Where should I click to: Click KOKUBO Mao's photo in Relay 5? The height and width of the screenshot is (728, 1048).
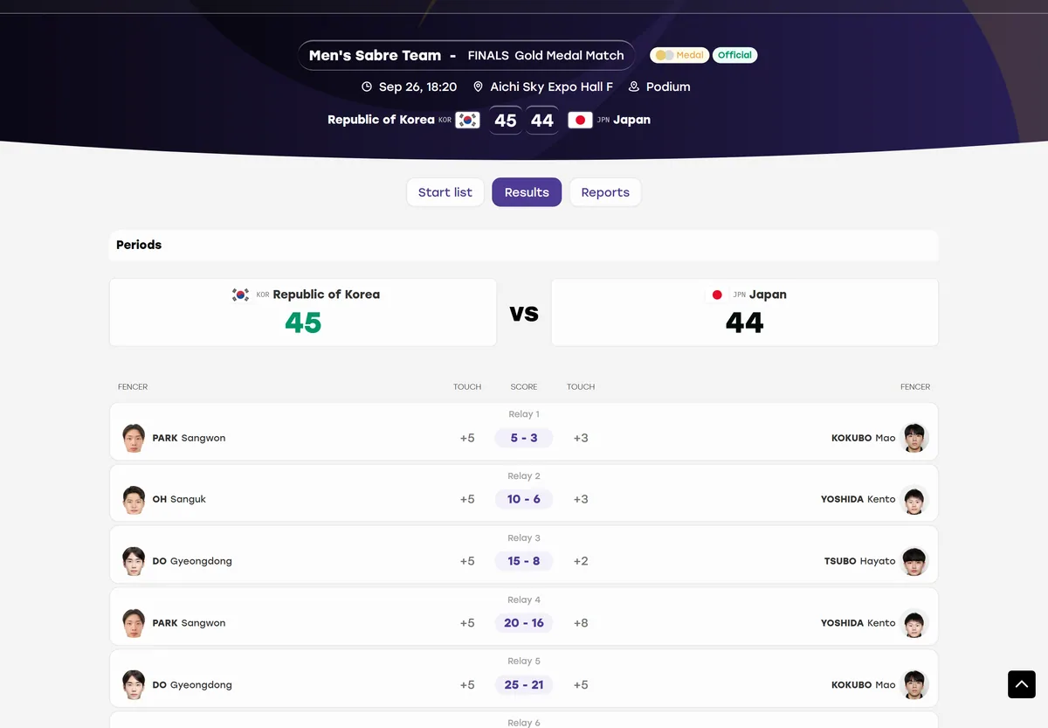914,684
